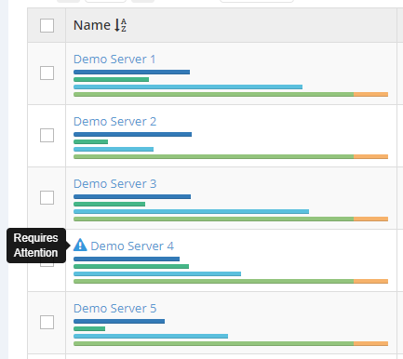Open the Demo Server 1 link
The image size is (403, 359).
114,60
